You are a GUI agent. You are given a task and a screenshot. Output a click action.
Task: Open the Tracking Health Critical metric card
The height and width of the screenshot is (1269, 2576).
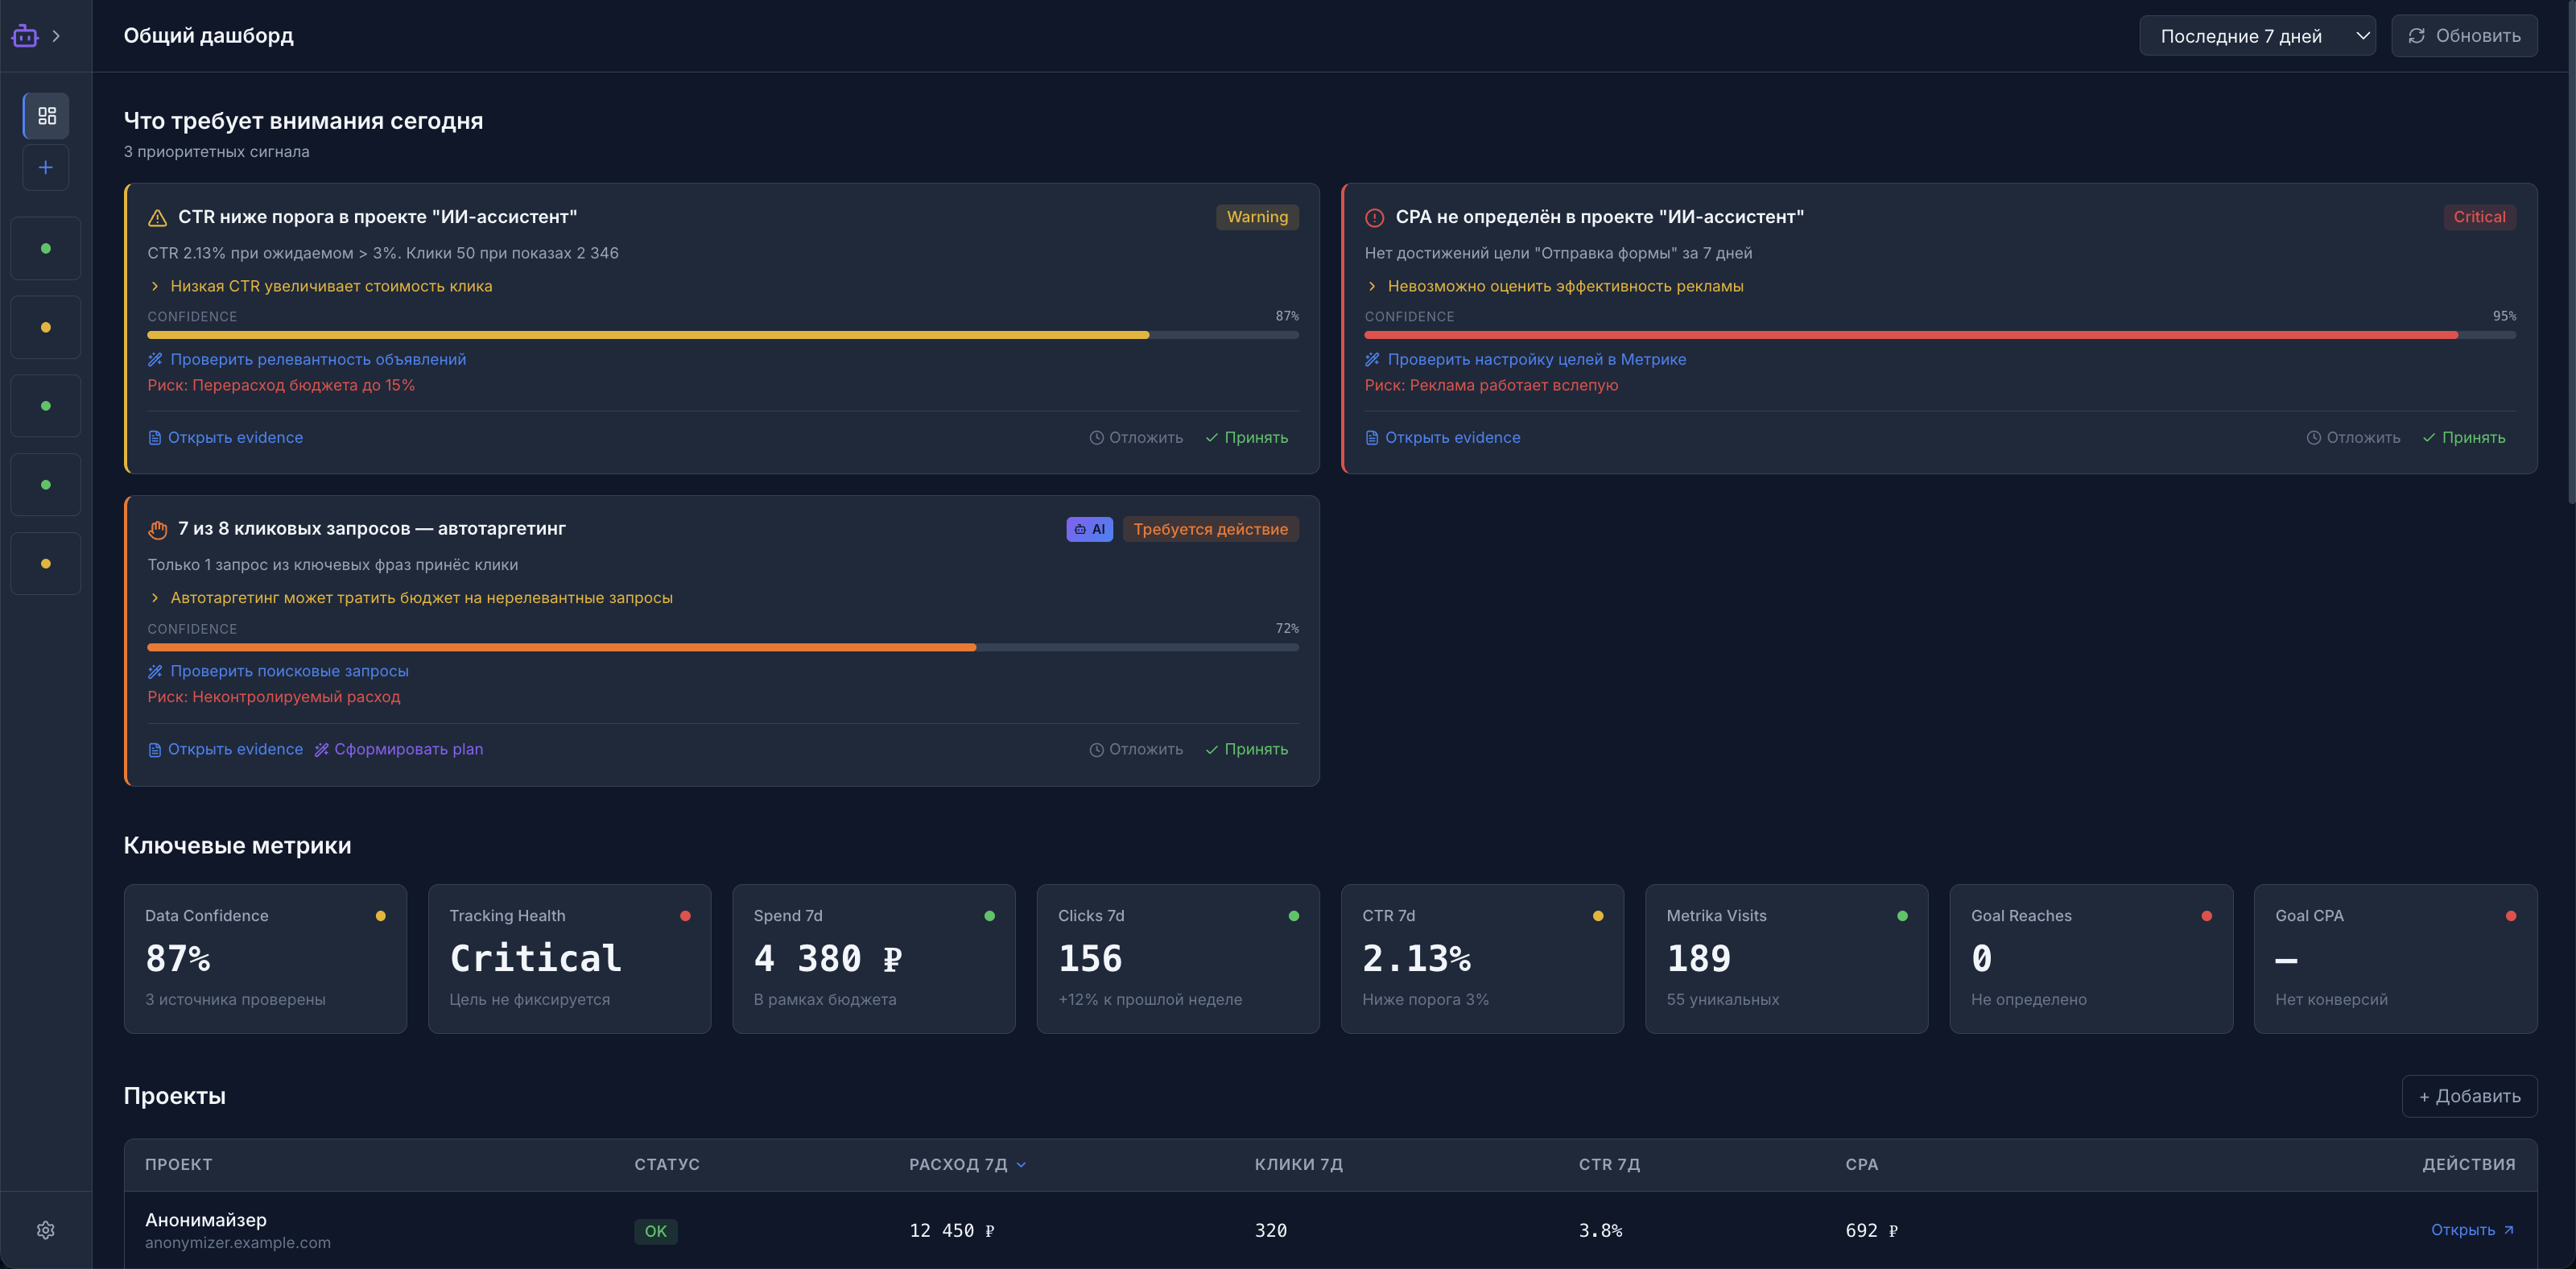[x=570, y=958]
